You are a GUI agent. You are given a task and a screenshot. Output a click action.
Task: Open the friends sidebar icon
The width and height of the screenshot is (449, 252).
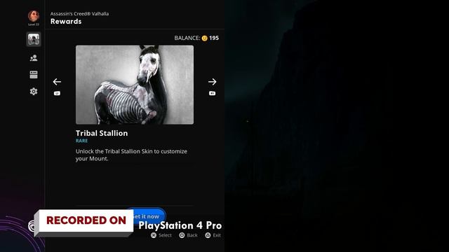[34, 58]
